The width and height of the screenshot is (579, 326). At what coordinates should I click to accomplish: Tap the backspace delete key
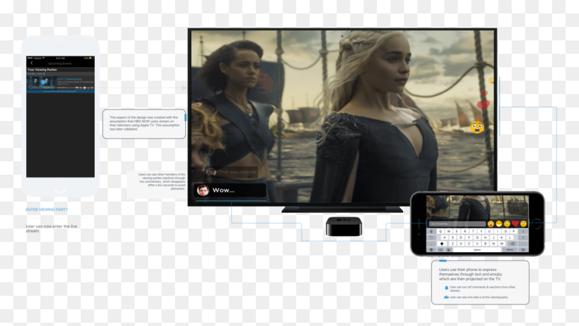click(512, 244)
